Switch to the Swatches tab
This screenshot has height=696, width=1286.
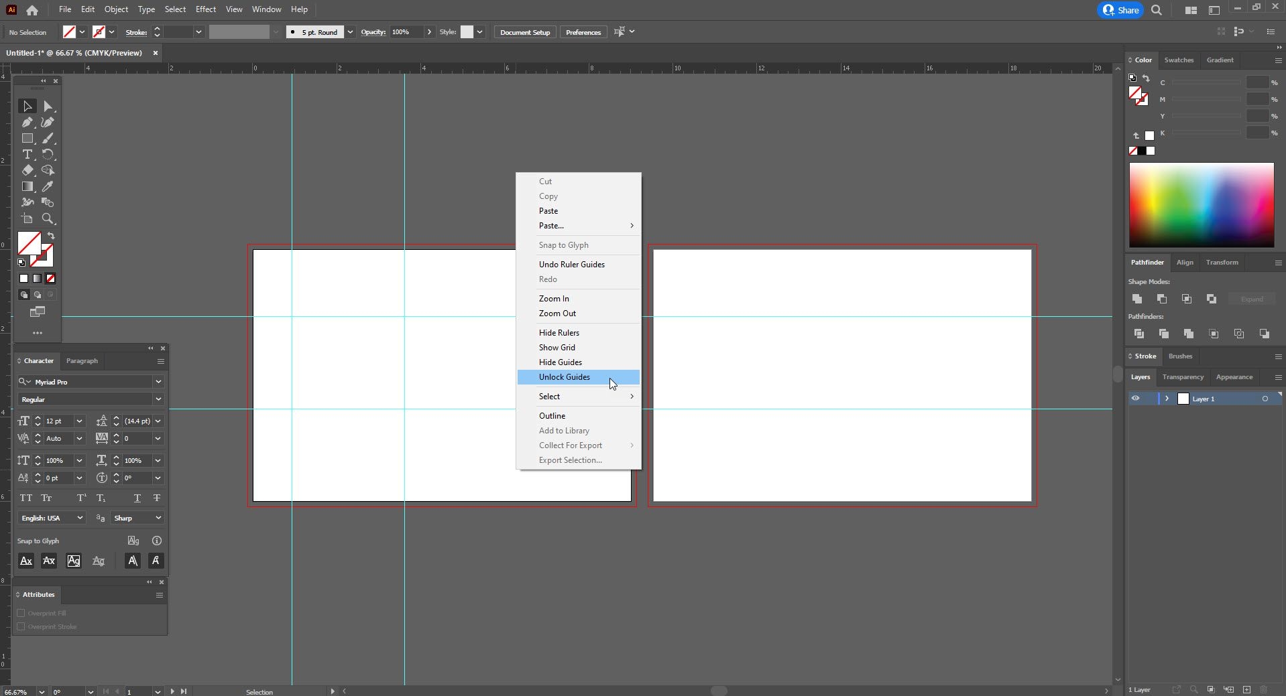1178,60
